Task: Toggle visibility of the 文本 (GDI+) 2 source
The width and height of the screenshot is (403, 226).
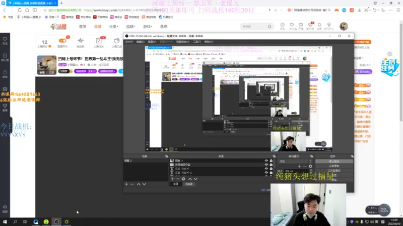Action: tap(266, 172)
